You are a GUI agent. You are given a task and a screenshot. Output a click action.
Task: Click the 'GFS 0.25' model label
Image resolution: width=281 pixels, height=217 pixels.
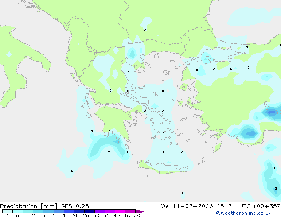click(x=75, y=206)
